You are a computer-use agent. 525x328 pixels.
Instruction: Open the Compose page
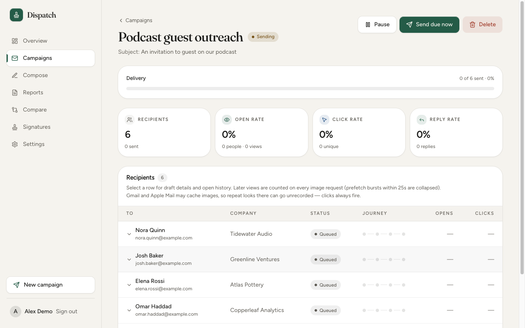(51, 75)
